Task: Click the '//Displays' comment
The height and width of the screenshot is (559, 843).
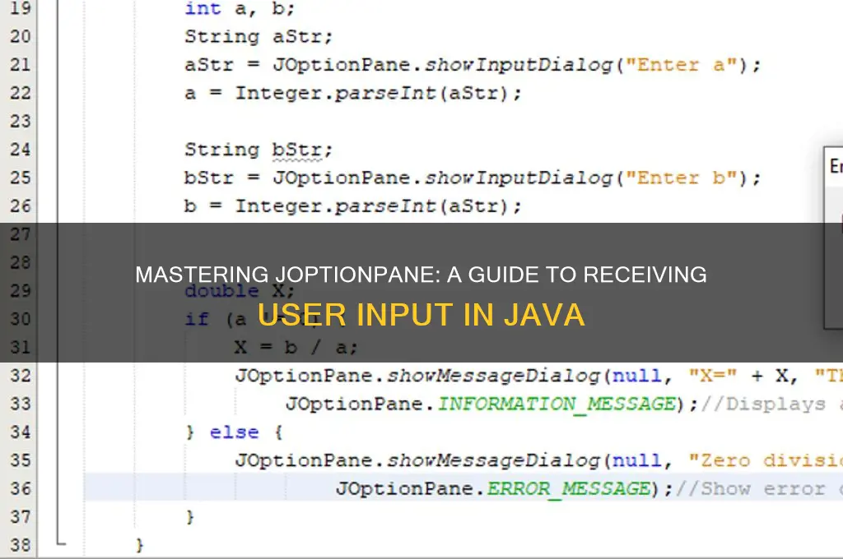Action: click(x=763, y=404)
